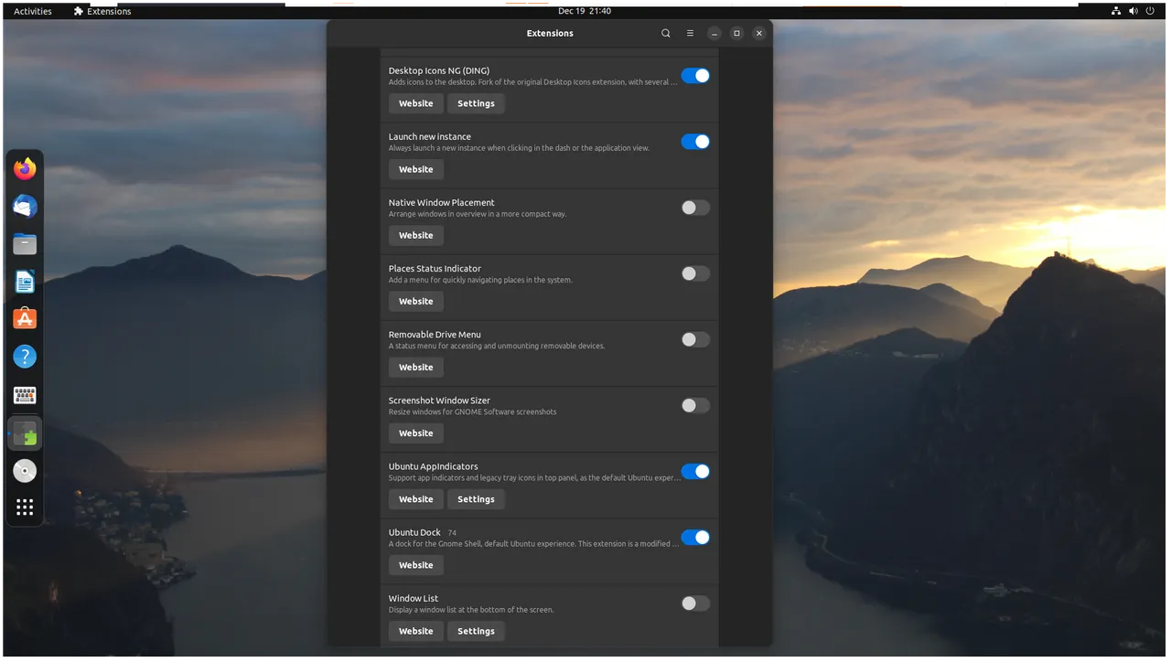Click the Ubuntu AppIndicators title

pos(434,466)
